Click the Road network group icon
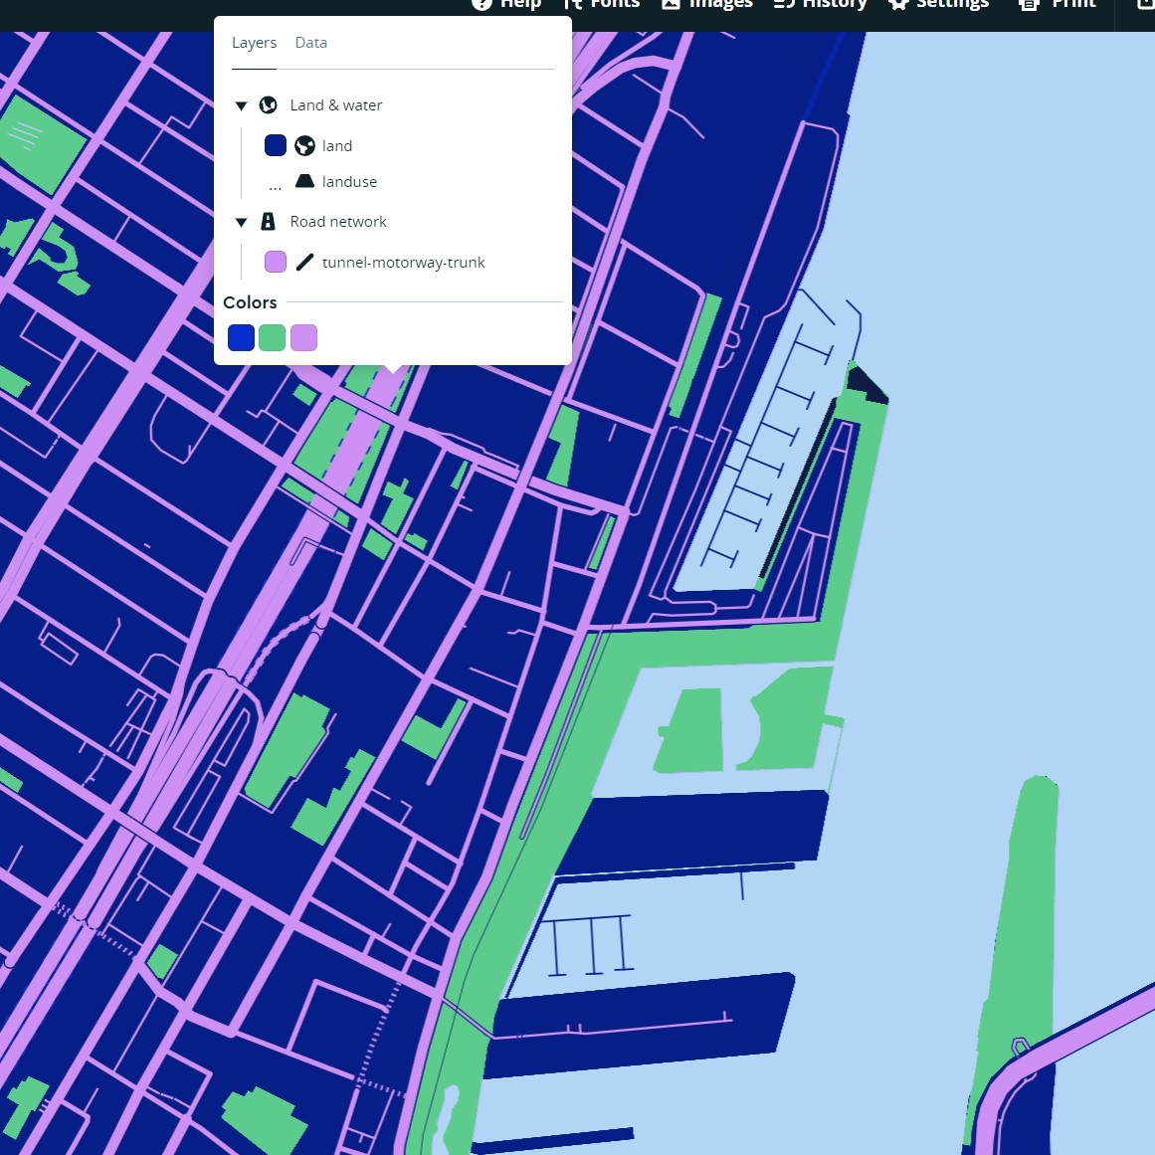 tap(268, 221)
